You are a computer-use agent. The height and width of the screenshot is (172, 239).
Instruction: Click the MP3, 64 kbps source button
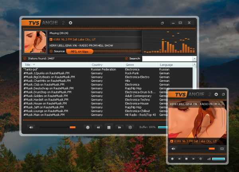click(x=80, y=52)
